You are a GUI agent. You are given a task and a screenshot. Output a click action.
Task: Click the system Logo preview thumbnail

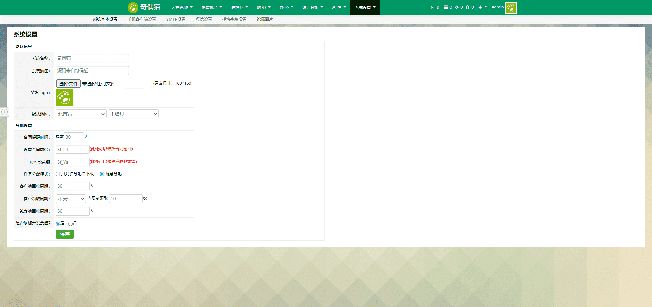pos(64,97)
